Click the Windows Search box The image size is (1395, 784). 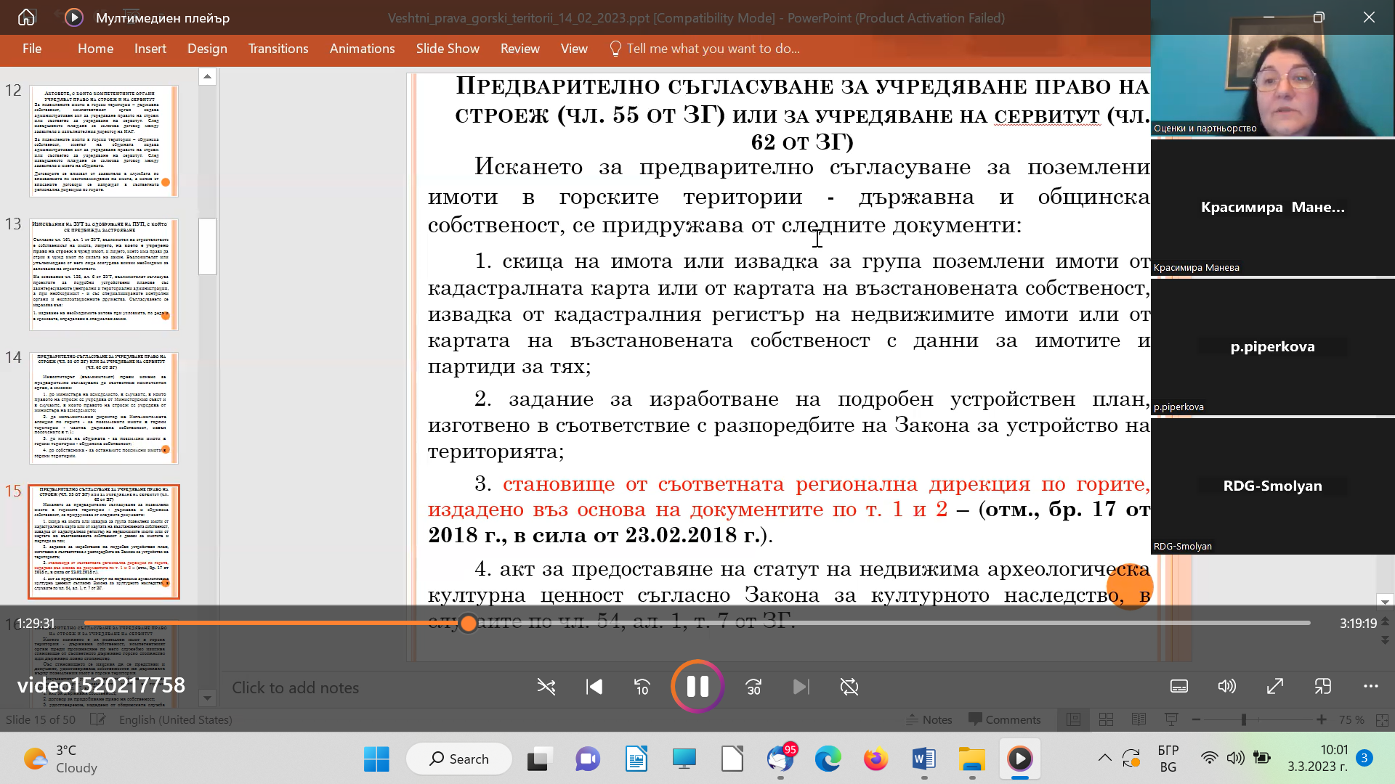(x=459, y=759)
